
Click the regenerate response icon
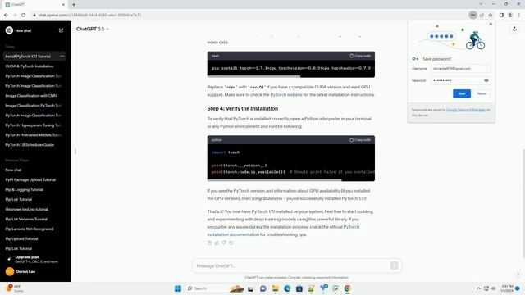pos(231,243)
